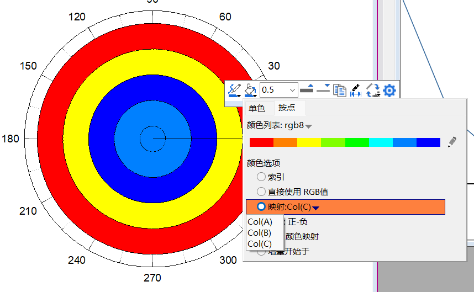Viewport: 474px width, 292px height.
Task: Open the line color tool in mini toolbar
Action: [234, 89]
